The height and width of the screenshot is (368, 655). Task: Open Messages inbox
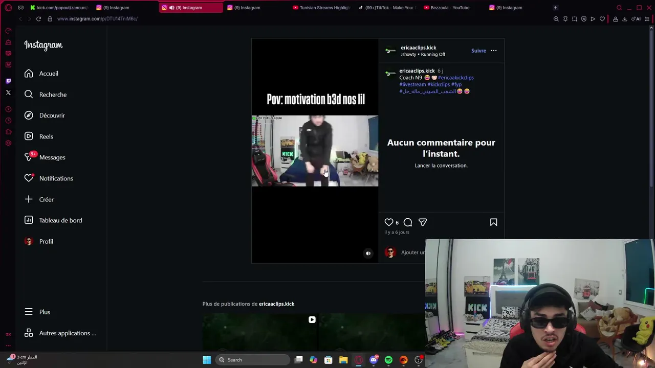pos(45,157)
